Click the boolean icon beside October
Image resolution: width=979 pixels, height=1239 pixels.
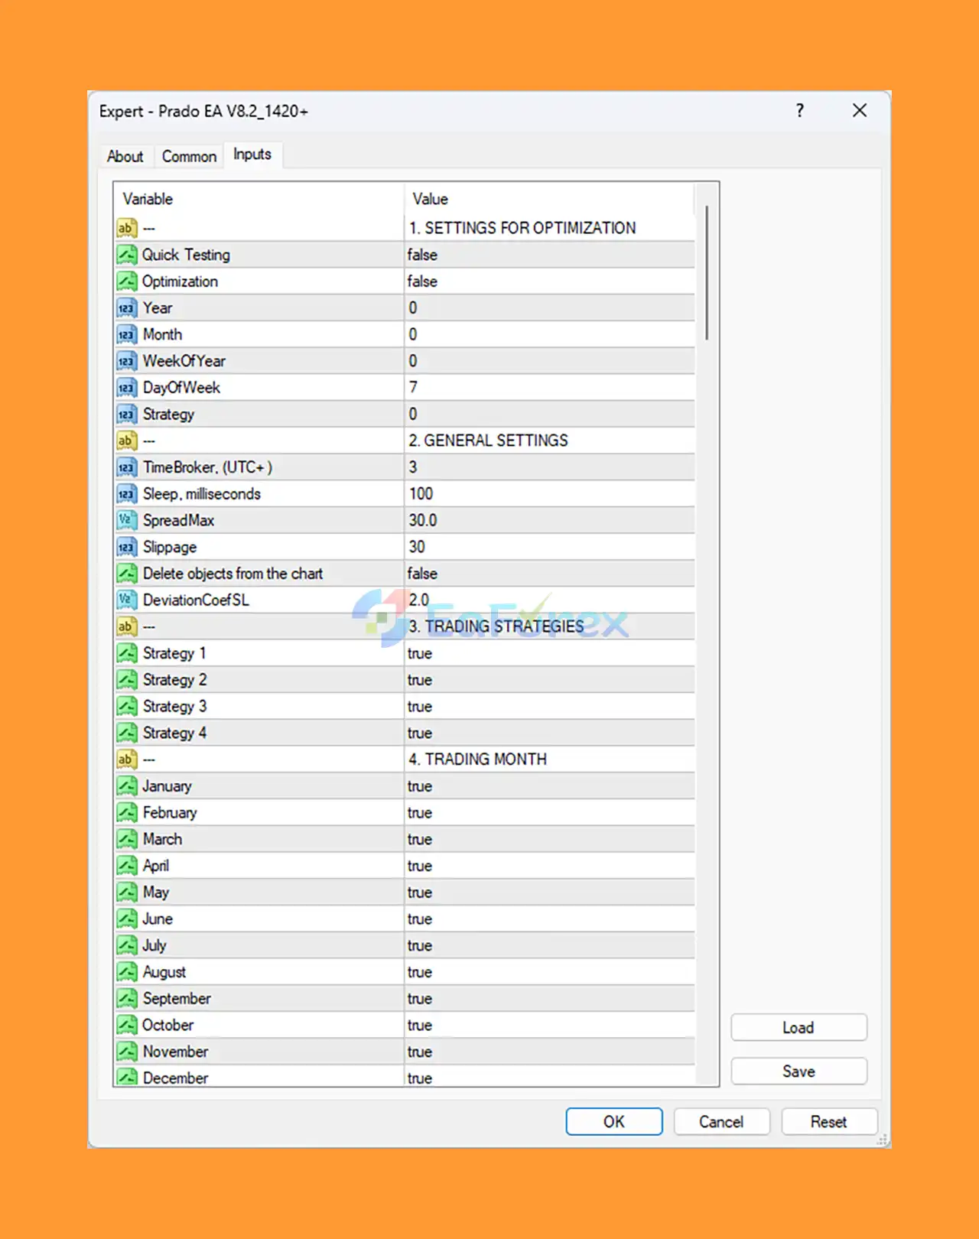126,1025
